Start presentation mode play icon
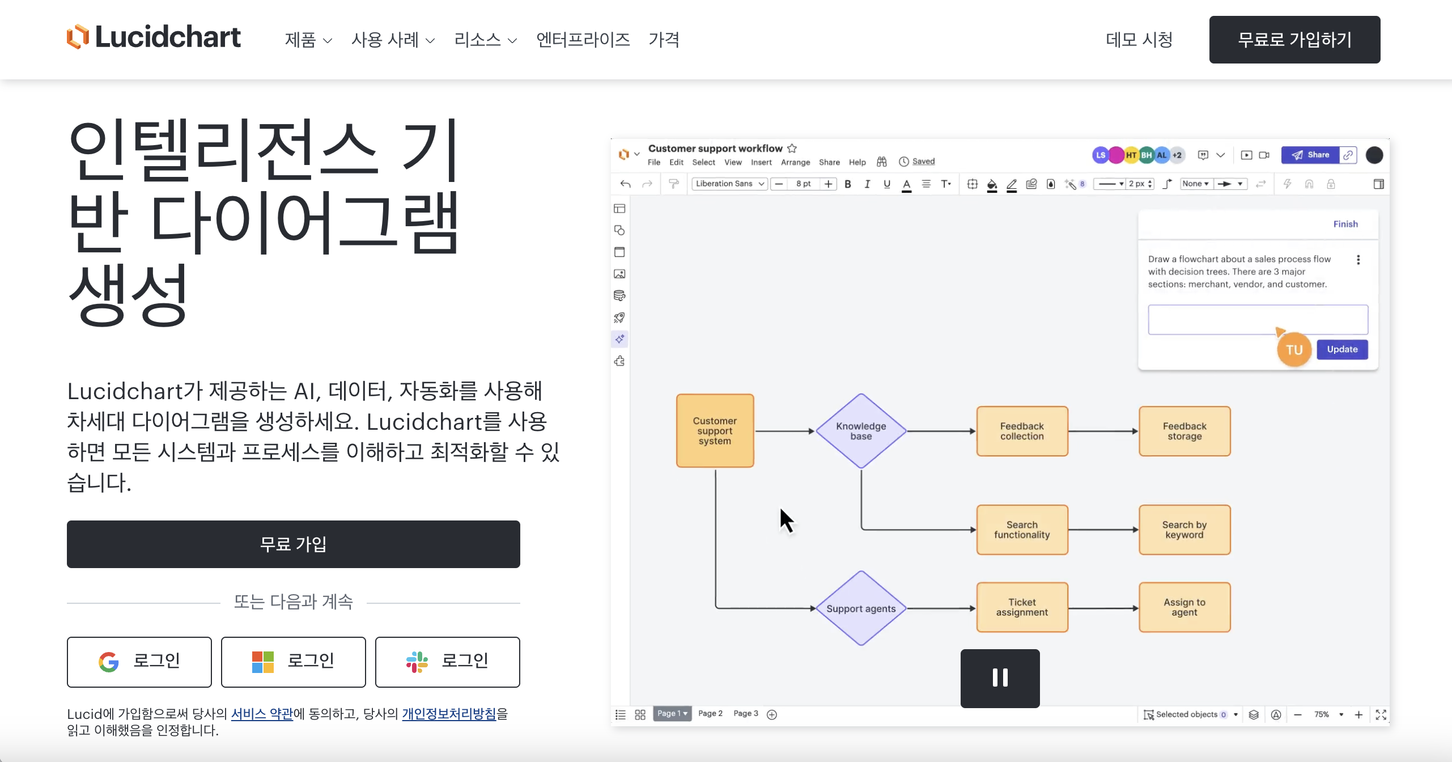Viewport: 1452px width, 762px height. click(x=1246, y=155)
